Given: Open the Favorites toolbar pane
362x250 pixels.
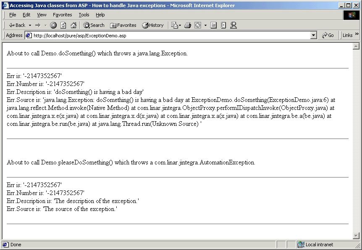Looking at the screenshot, I should pos(123,25).
